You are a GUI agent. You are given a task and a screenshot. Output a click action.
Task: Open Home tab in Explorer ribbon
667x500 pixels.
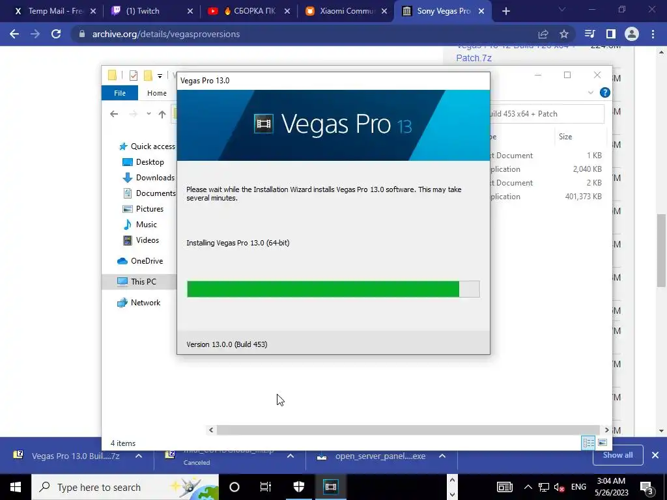click(x=156, y=92)
